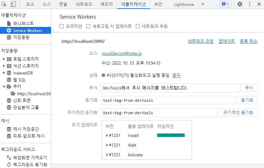Focus the push message input field
Viewport: 264px width, 168px height.
click(170, 88)
